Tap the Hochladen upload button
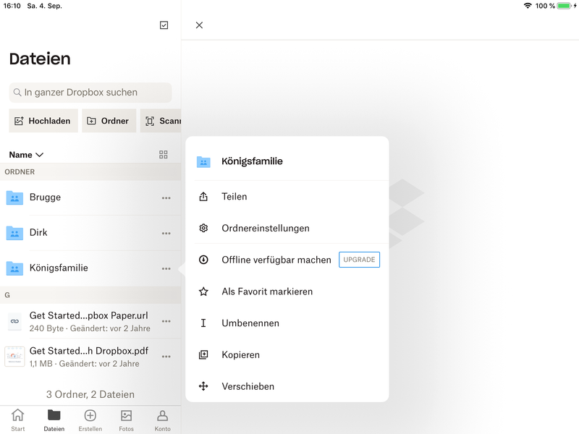579x434 pixels. pyautogui.click(x=43, y=121)
